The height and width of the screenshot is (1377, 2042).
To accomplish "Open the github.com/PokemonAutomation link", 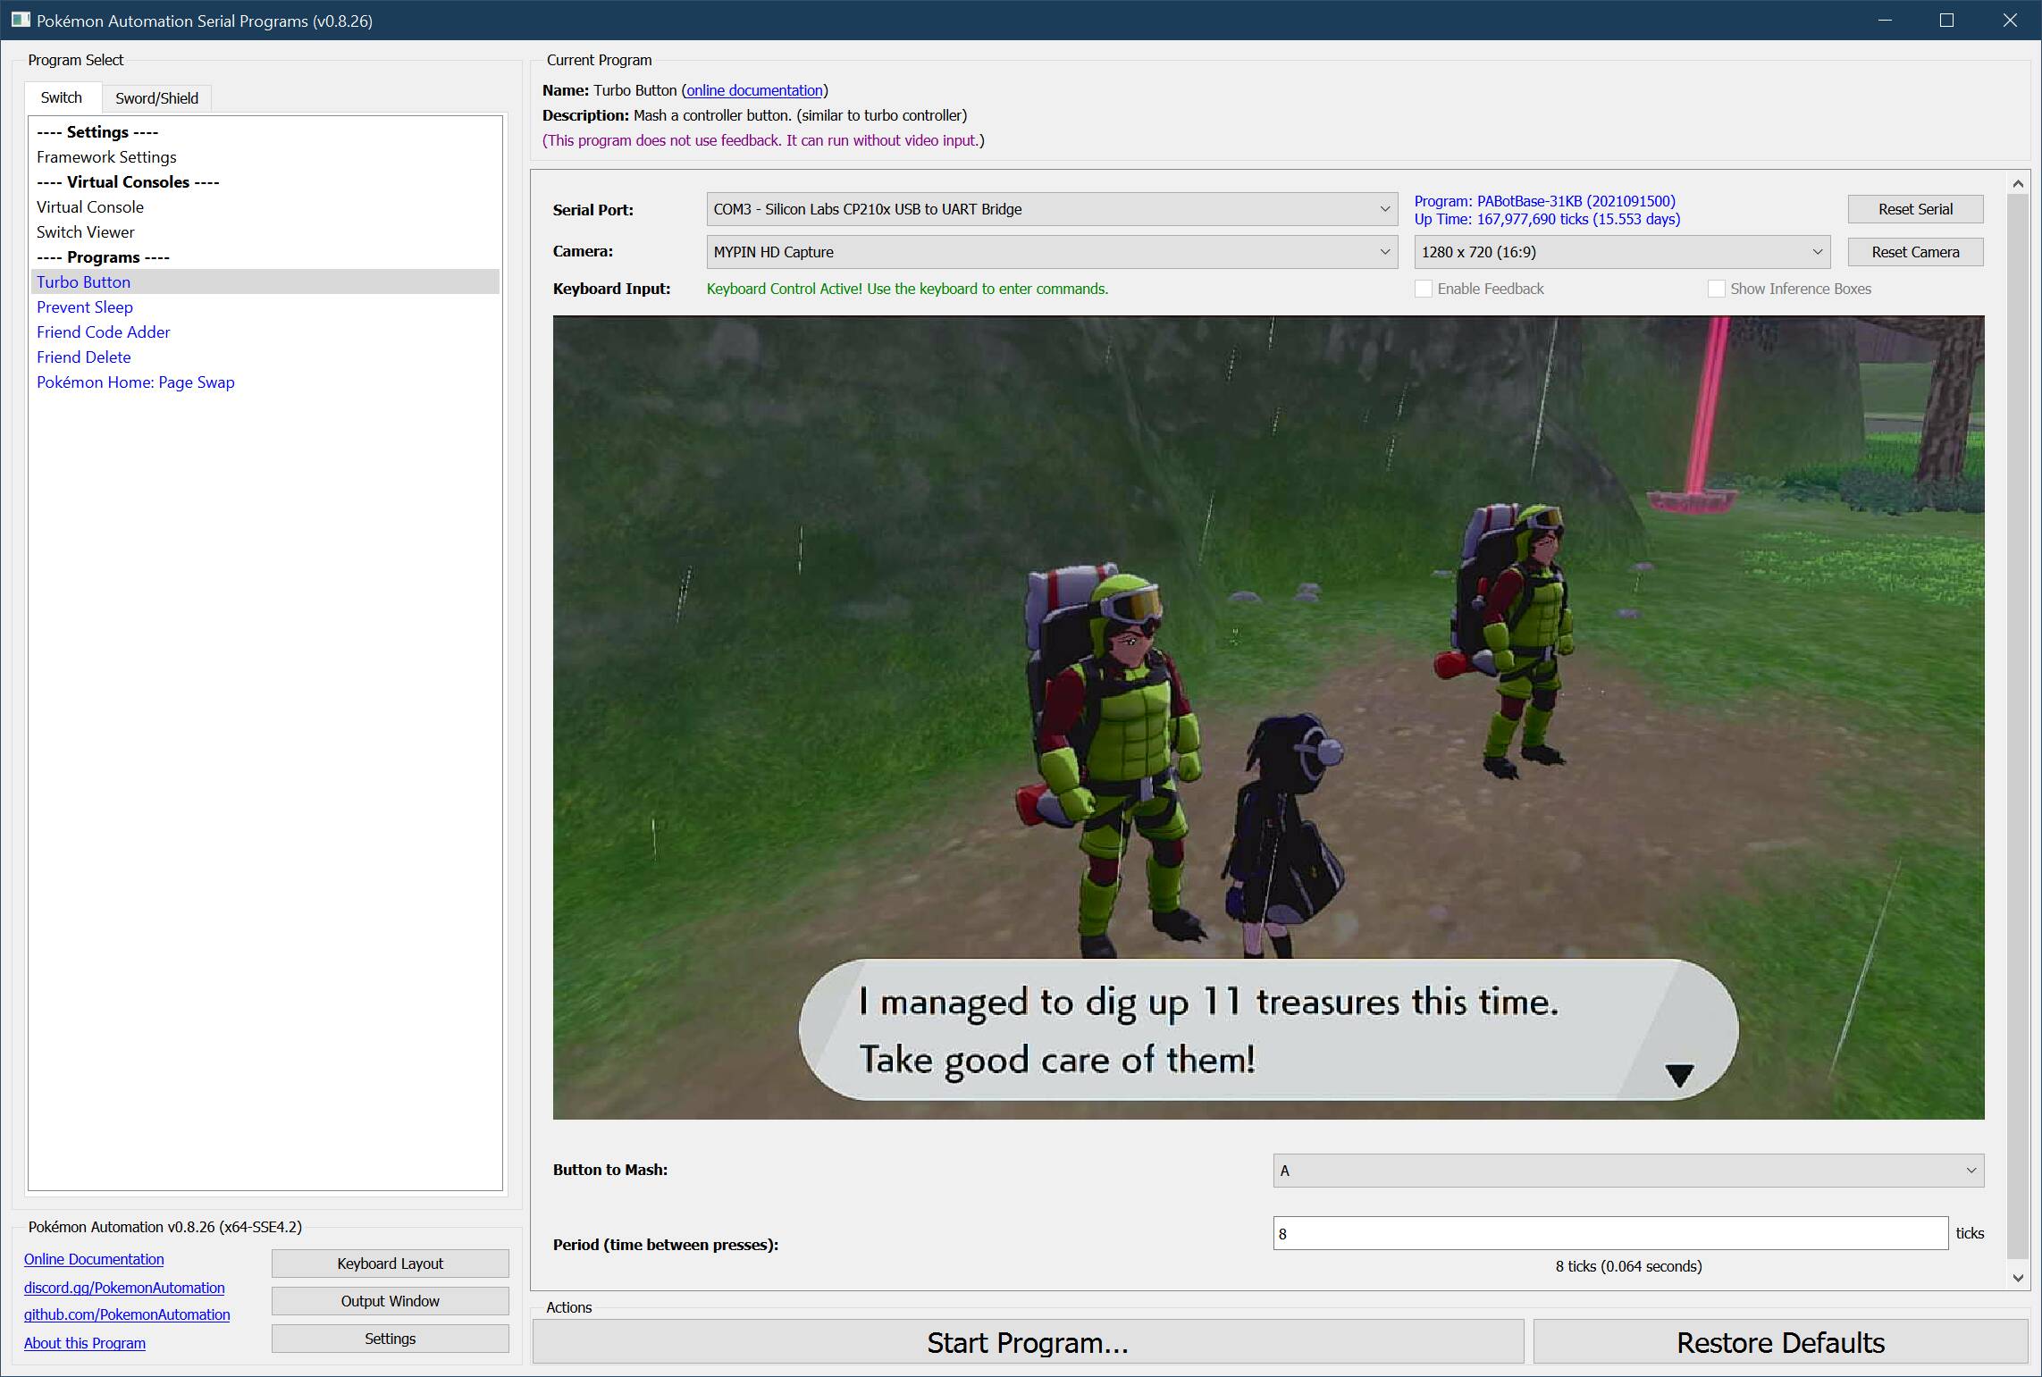I will tap(127, 1314).
